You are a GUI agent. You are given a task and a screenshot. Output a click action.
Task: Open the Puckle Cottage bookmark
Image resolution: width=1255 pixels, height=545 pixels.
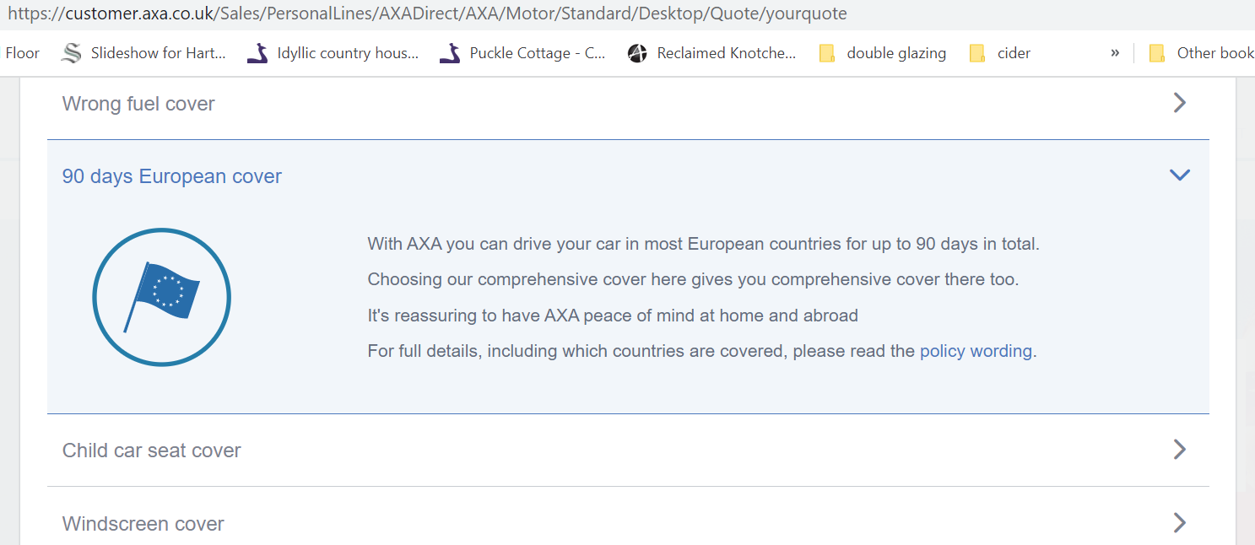522,53
